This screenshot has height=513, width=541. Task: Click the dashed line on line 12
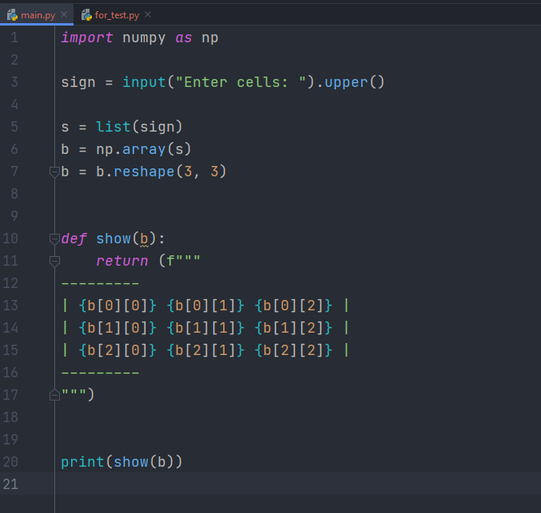[100, 283]
